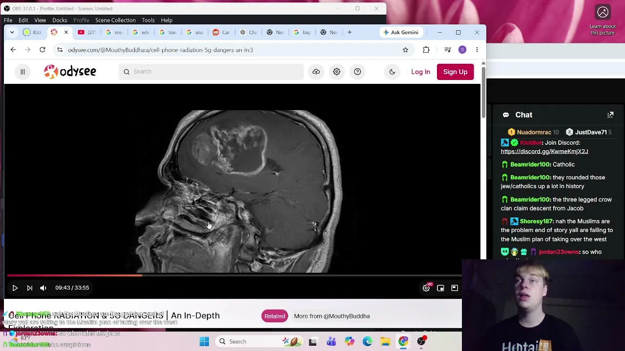The width and height of the screenshot is (625, 351).
Task: Expand Chrome tab search dropdown
Action: (x=12, y=32)
